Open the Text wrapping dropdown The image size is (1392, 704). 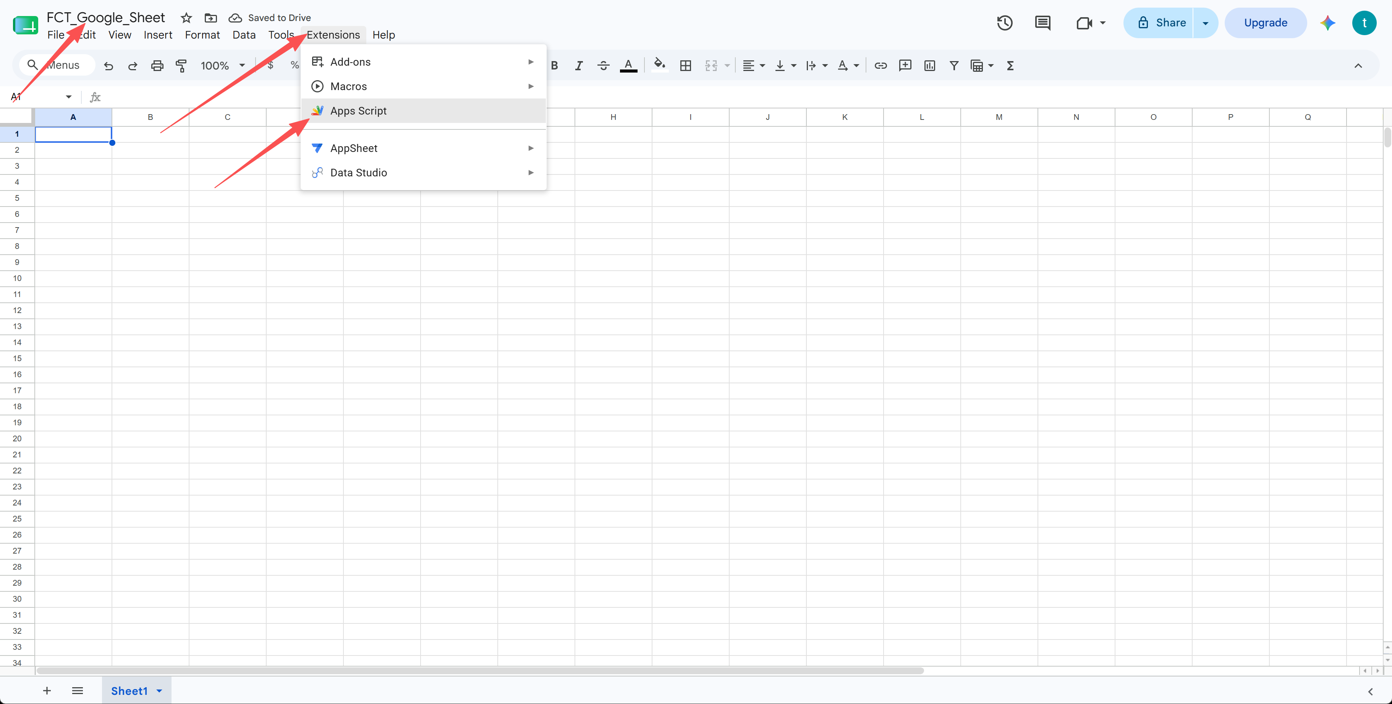pyautogui.click(x=816, y=66)
